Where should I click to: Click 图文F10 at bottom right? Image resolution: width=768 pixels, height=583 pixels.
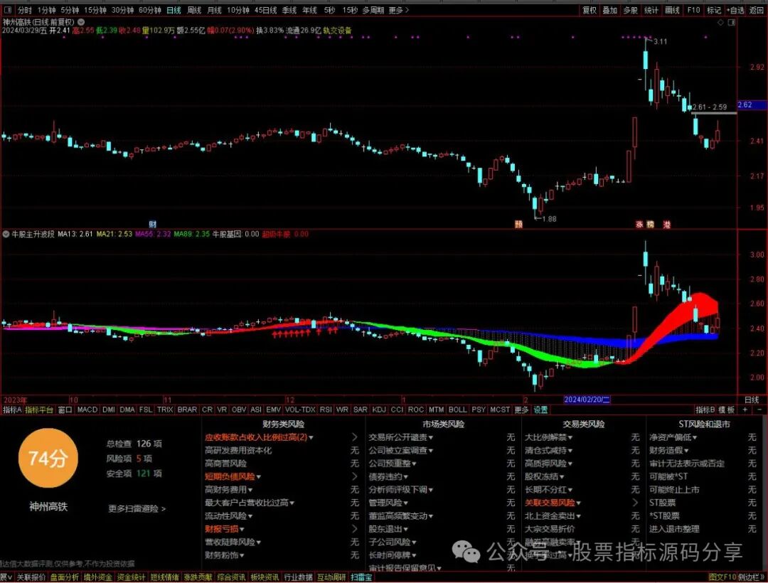coord(722,577)
